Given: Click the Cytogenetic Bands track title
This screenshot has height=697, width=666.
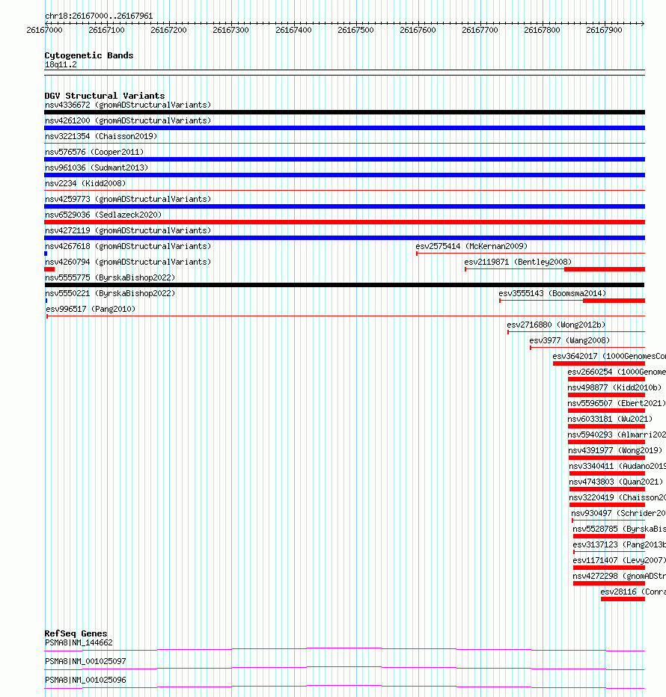Looking at the screenshot, I should point(89,55).
